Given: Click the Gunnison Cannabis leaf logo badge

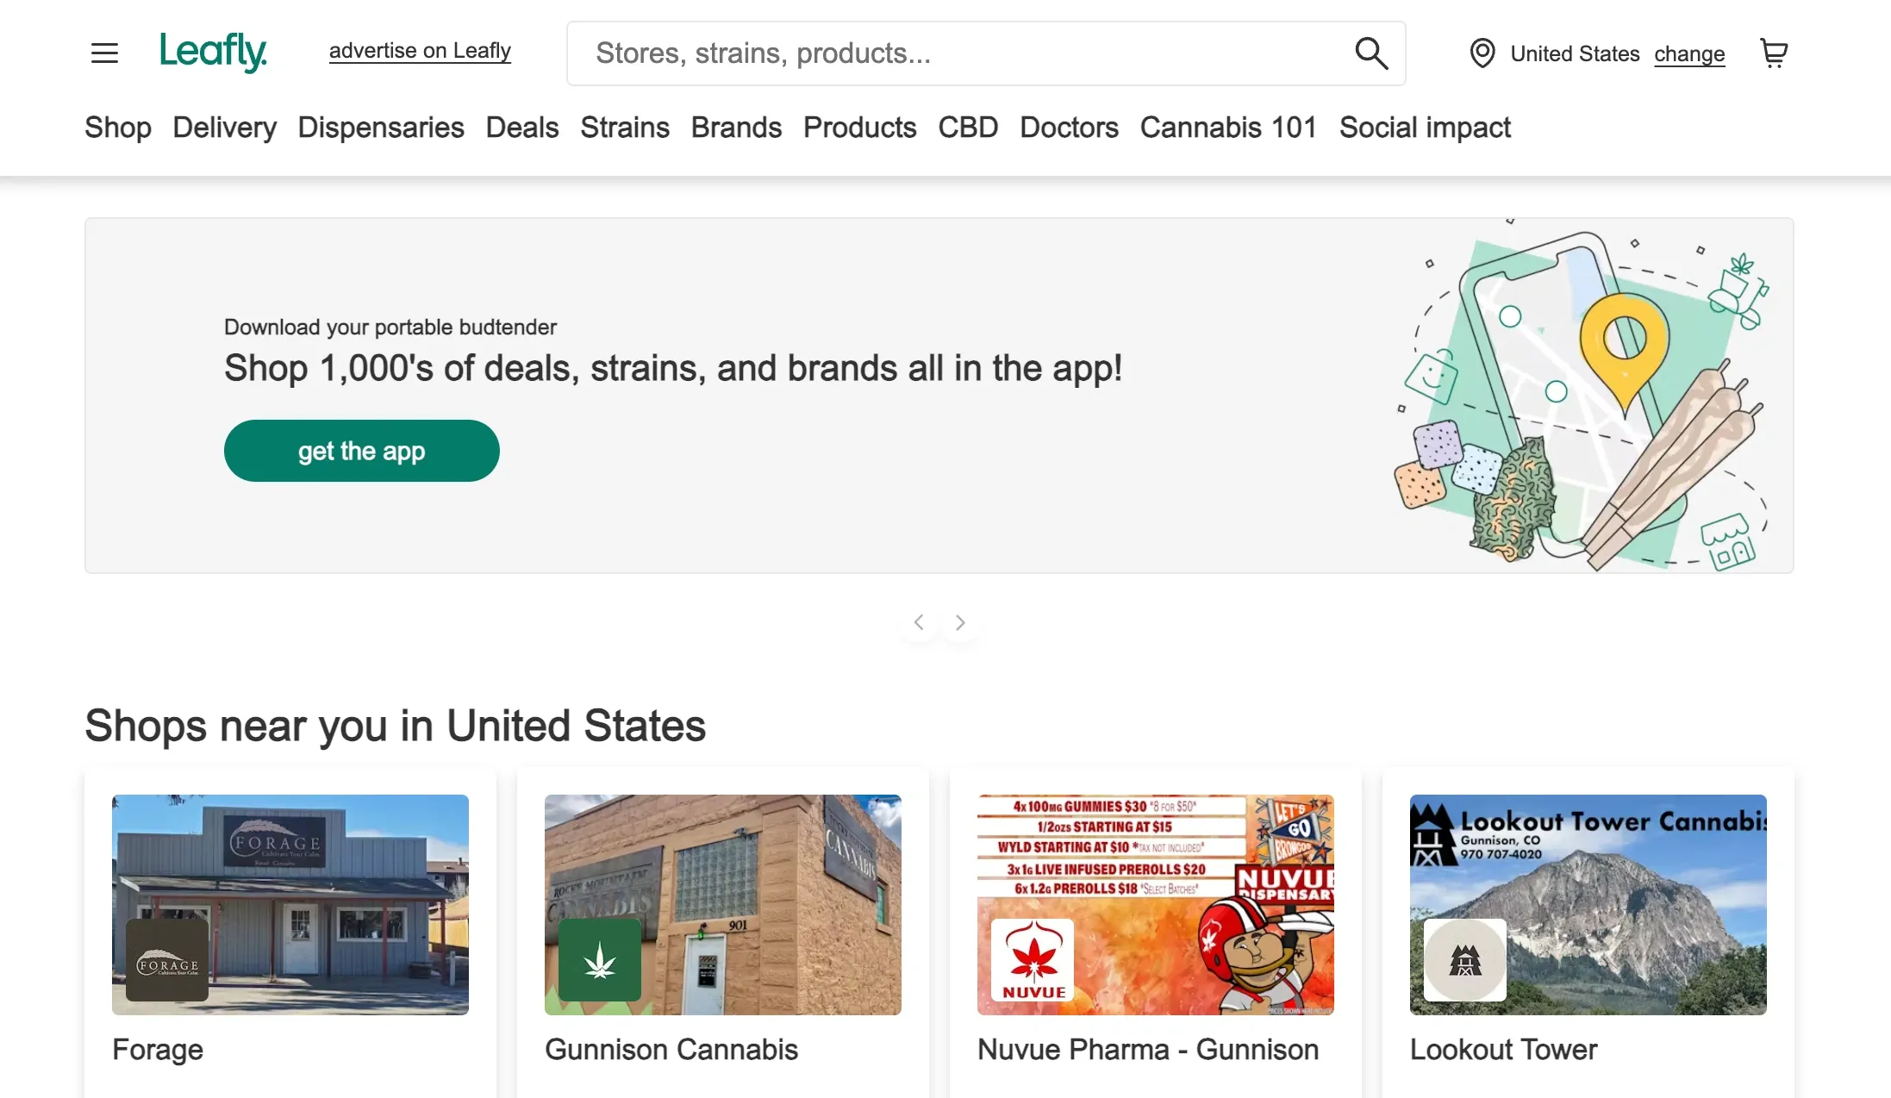Looking at the screenshot, I should point(600,959).
